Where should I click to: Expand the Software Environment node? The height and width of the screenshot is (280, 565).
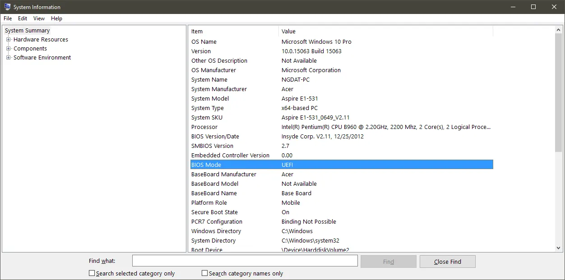tap(9, 57)
